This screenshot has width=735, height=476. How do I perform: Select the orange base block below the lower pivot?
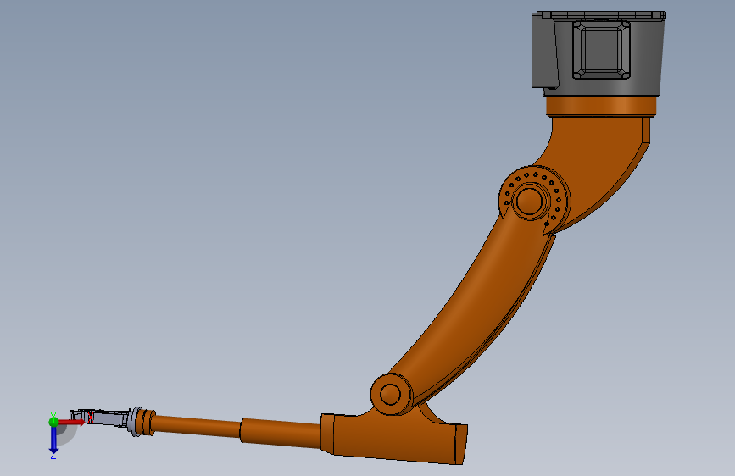click(x=393, y=435)
